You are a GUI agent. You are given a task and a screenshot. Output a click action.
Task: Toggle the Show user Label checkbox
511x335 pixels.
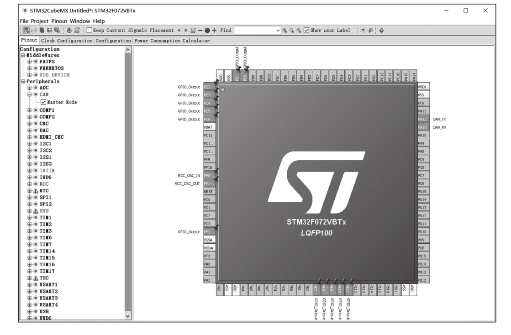[x=306, y=30]
